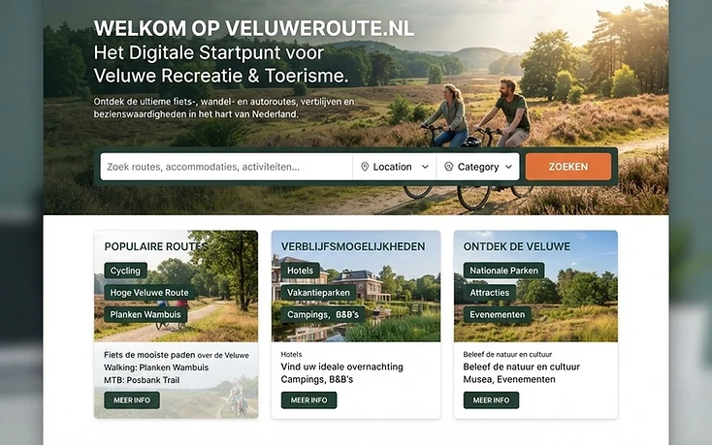
Task: Choose the Planken Wambuis tag
Action: click(x=146, y=314)
